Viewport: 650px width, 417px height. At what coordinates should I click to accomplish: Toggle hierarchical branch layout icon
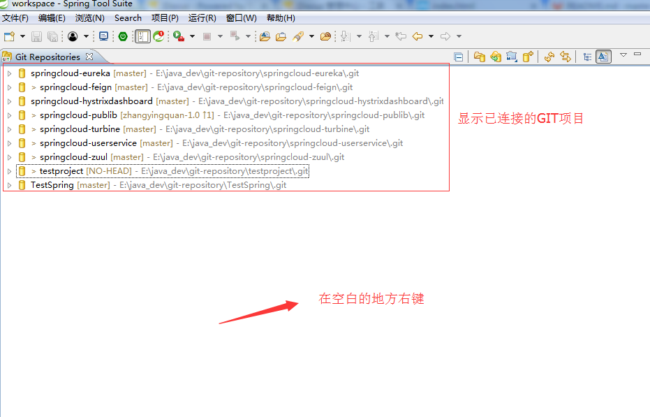587,57
